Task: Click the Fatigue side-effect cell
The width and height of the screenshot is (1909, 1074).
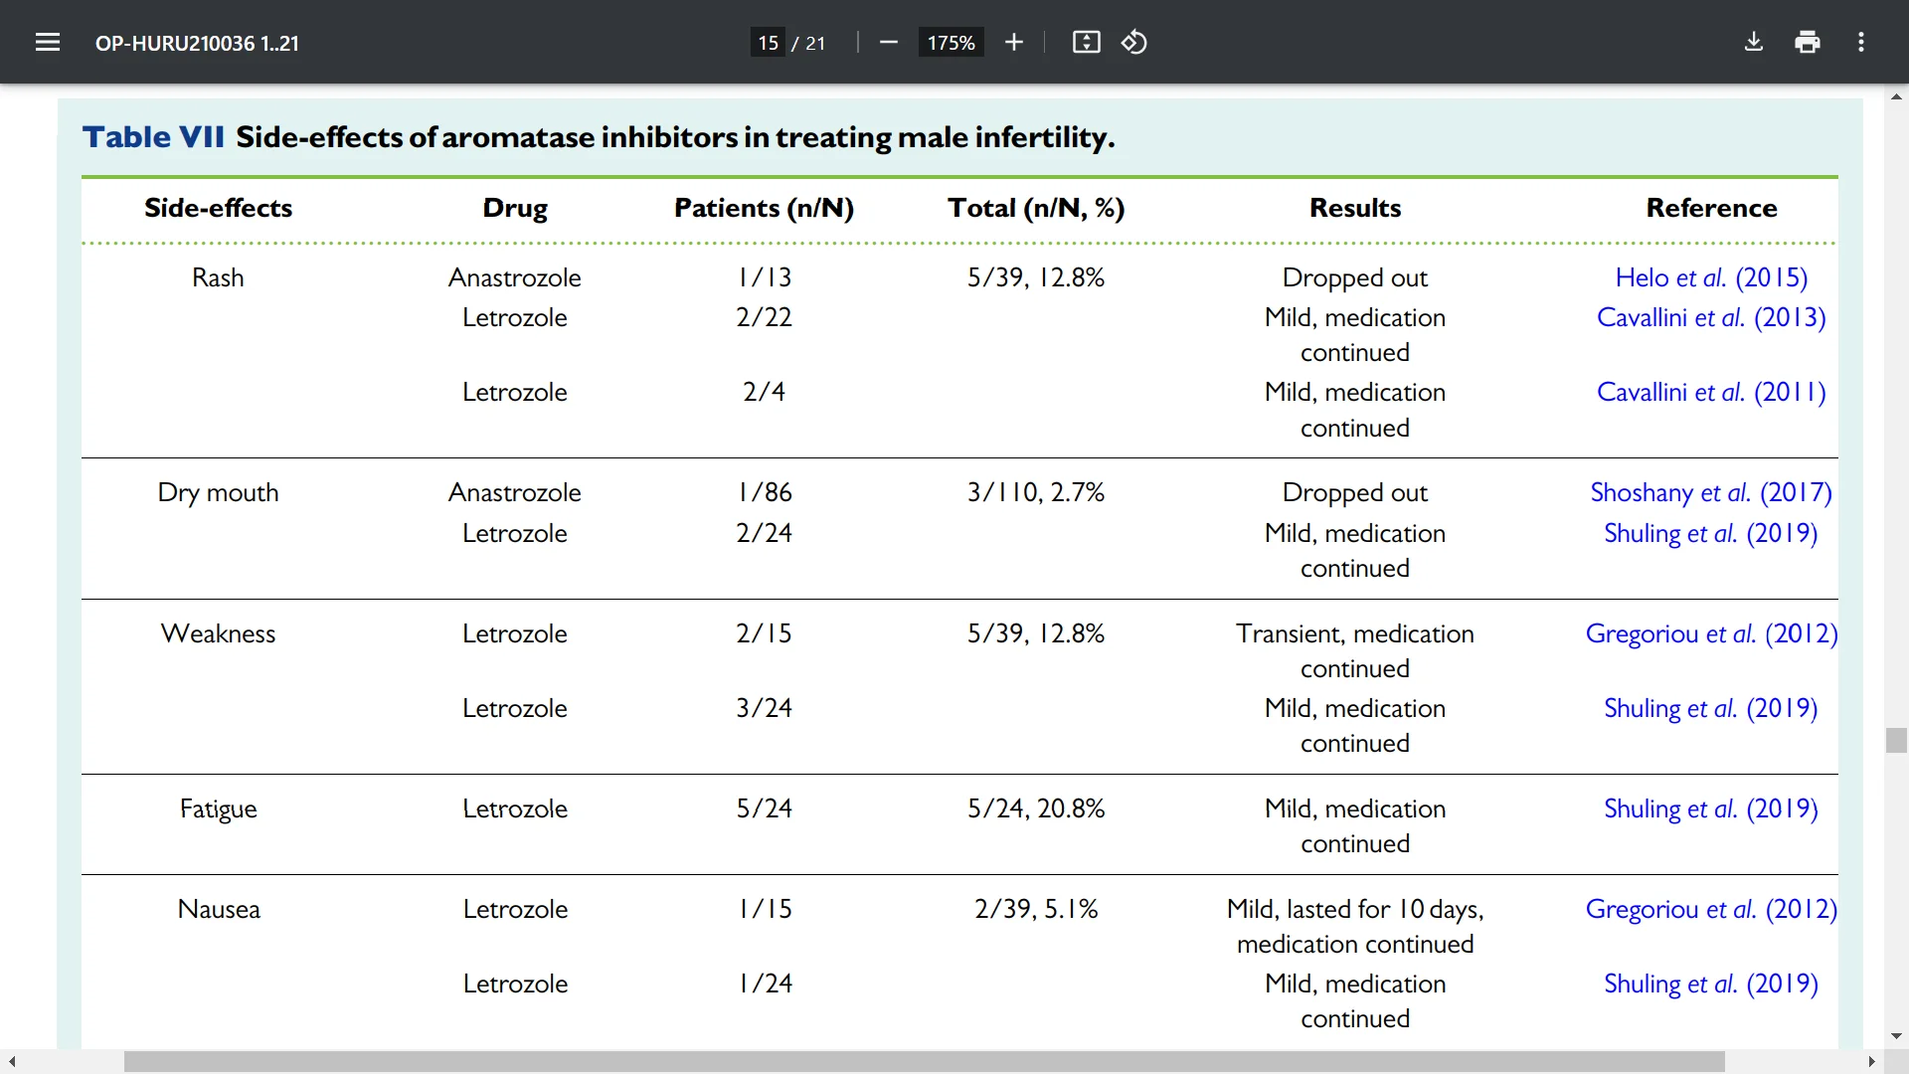Action: click(218, 808)
